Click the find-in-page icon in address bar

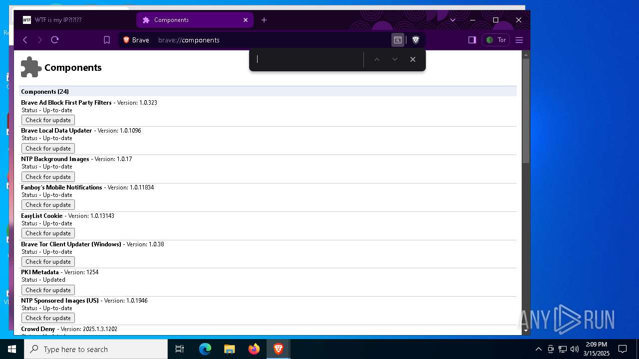coord(398,40)
